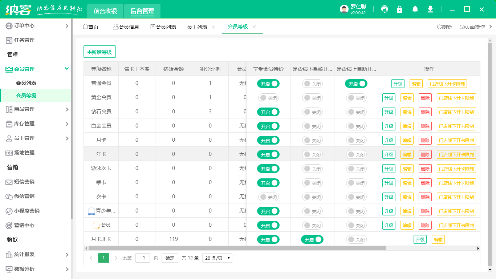Open 场地管理 sidebar icon item
The image size is (496, 279).
click(x=9, y=153)
